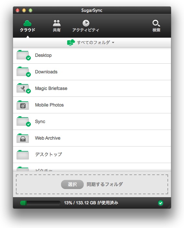Zoom the SugarSync window with green button
This screenshot has height=228, width=184.
(31, 10)
